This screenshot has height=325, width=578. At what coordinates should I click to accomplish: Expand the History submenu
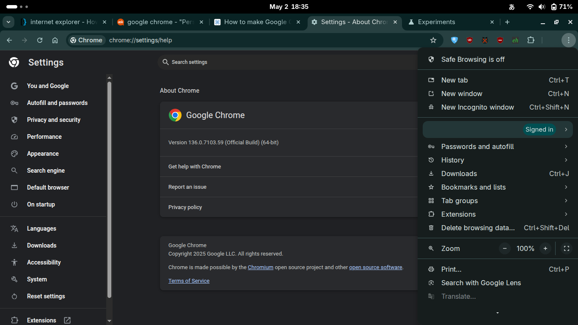pyautogui.click(x=498, y=160)
